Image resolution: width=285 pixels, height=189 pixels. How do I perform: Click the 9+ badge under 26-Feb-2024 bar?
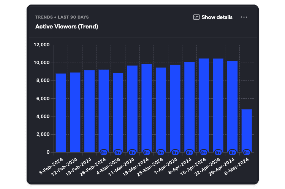[104, 153]
